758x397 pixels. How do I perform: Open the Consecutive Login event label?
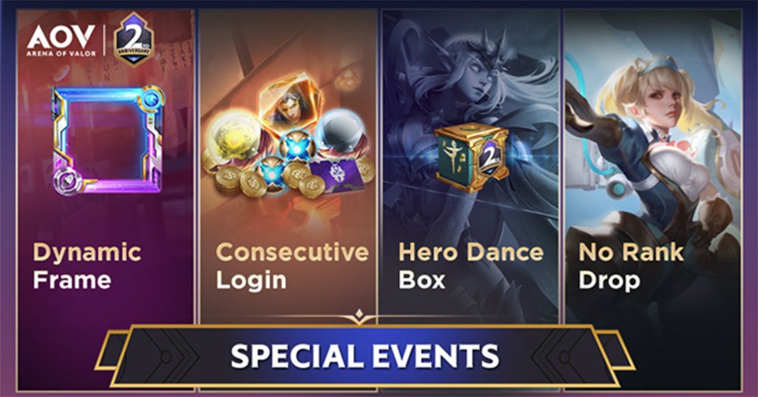point(292,266)
